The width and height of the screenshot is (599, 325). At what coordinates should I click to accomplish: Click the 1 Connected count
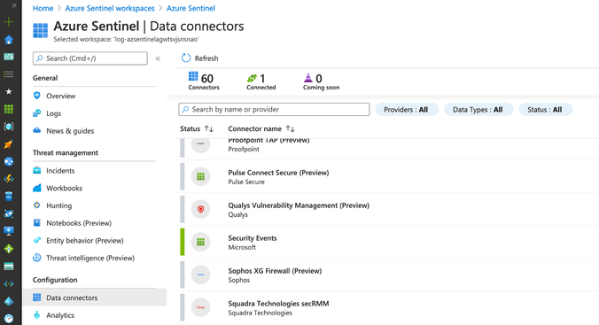point(261,81)
